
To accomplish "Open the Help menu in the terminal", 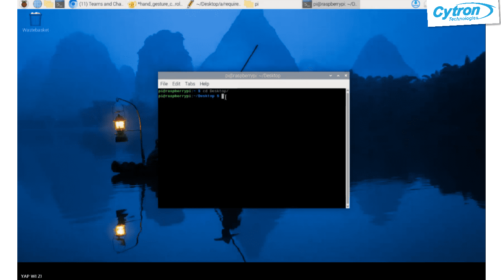I will click(204, 83).
